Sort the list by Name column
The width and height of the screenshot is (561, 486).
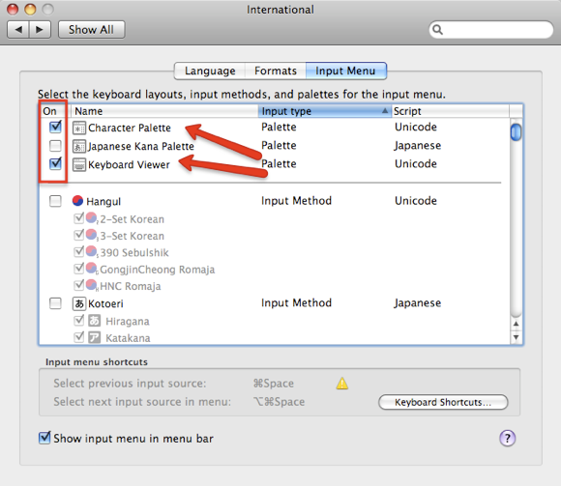click(x=164, y=111)
